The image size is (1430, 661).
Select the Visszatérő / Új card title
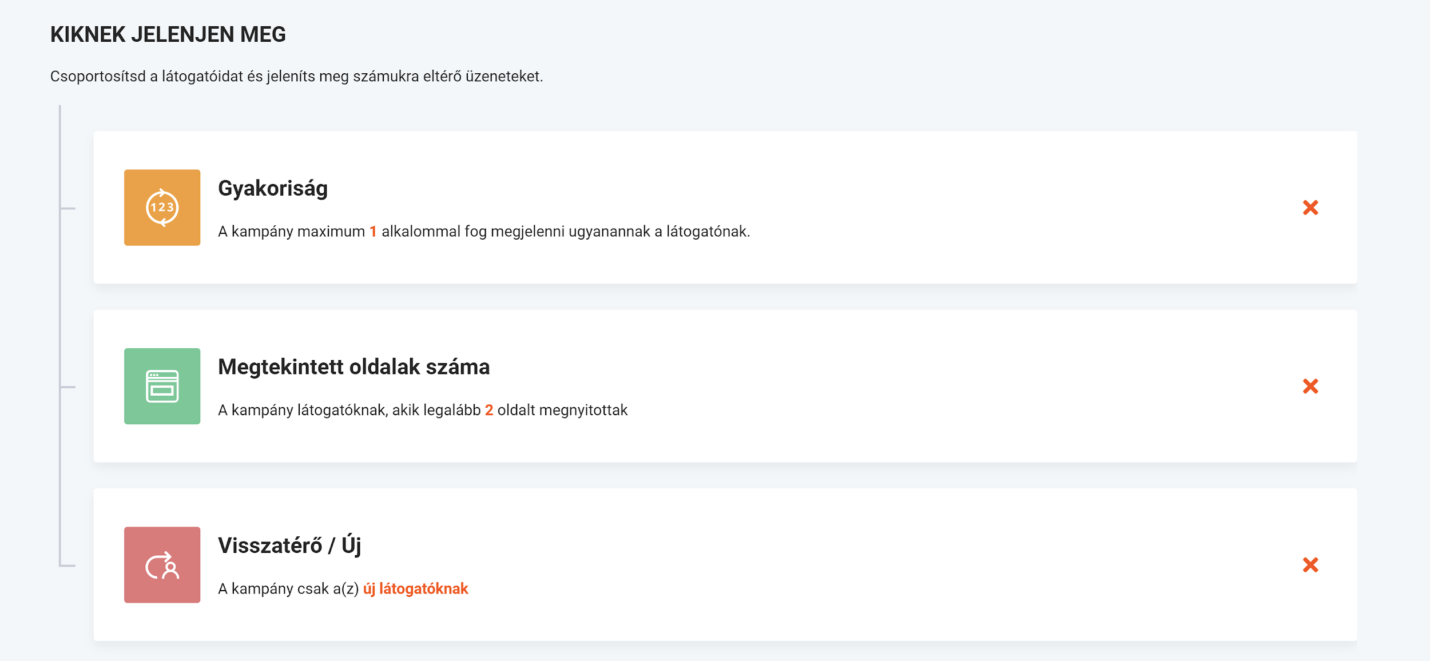click(289, 545)
